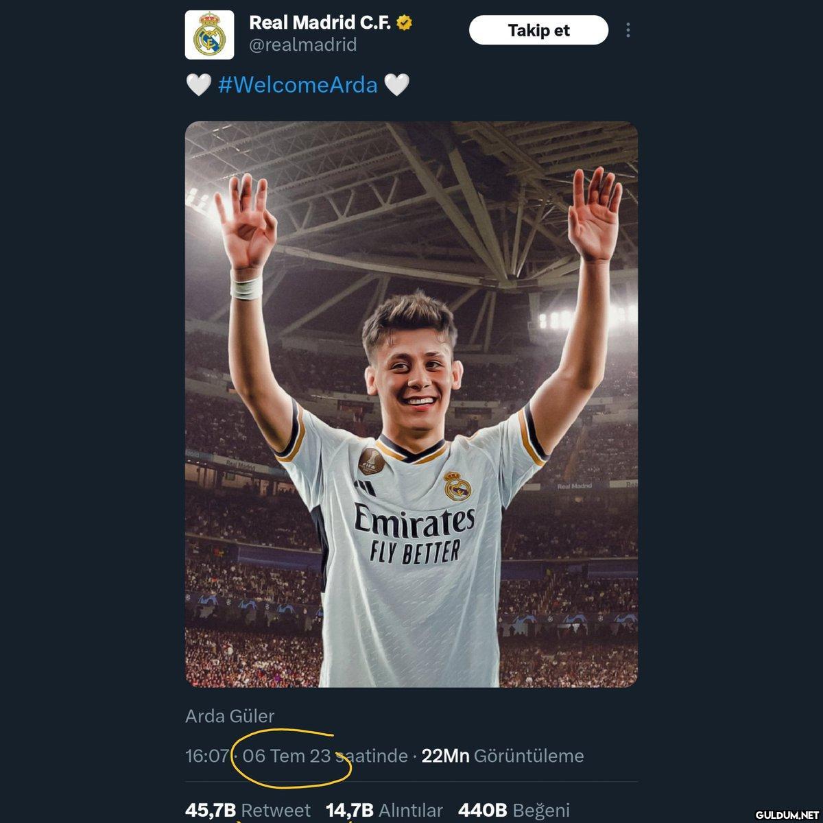The width and height of the screenshot is (823, 823).
Task: Click the GULDUM.NET watermark
Action: click(x=783, y=814)
